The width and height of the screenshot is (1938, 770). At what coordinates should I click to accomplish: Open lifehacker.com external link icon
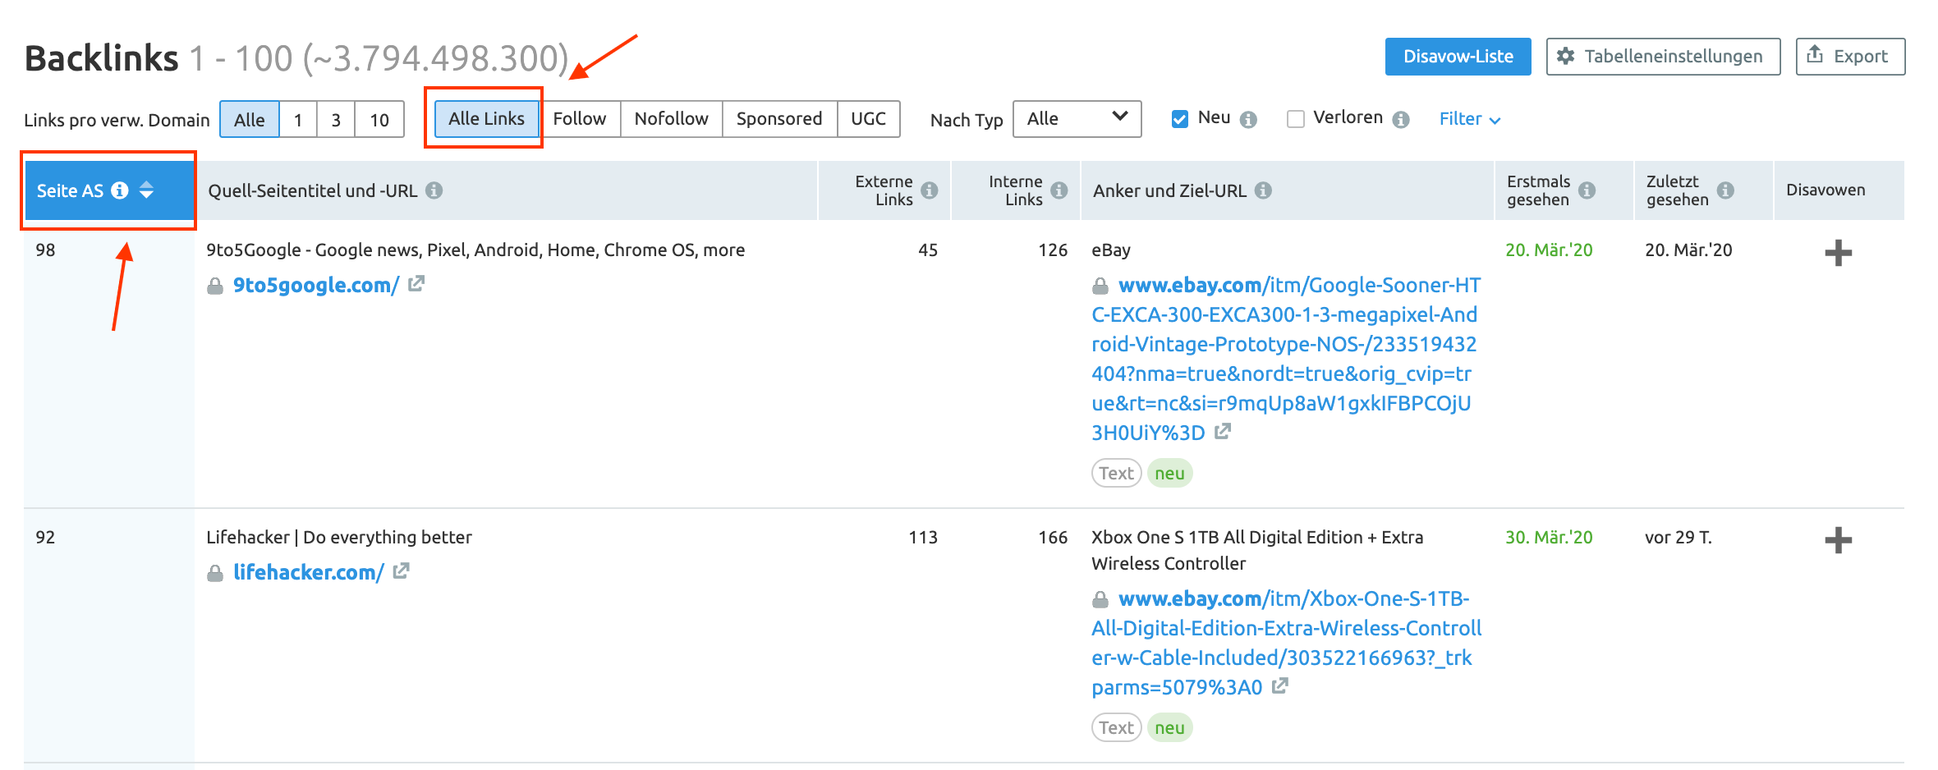[401, 571]
